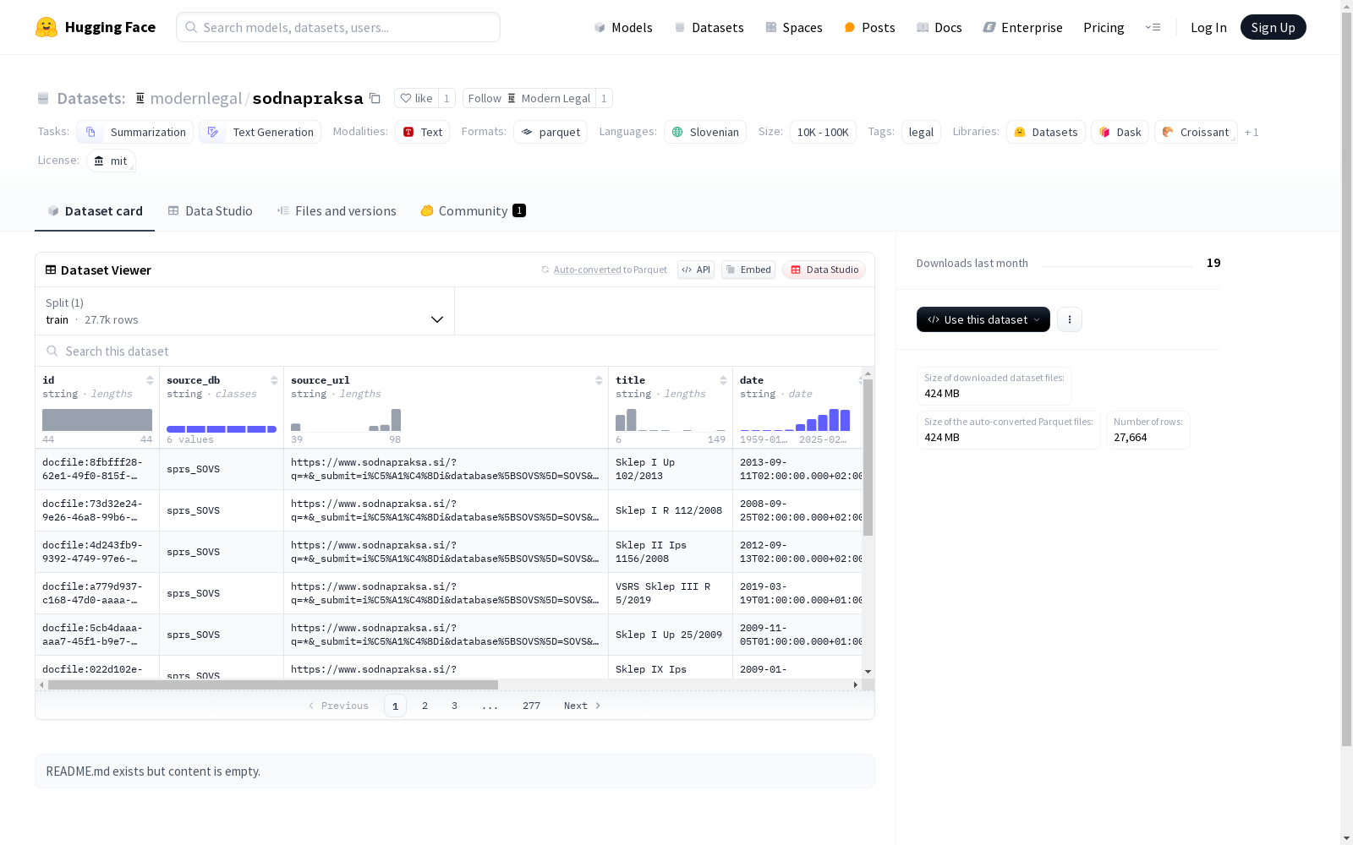This screenshot has height=845, width=1353.
Task: Click the table's horizontal scrollbar thumb
Action: pos(273,684)
